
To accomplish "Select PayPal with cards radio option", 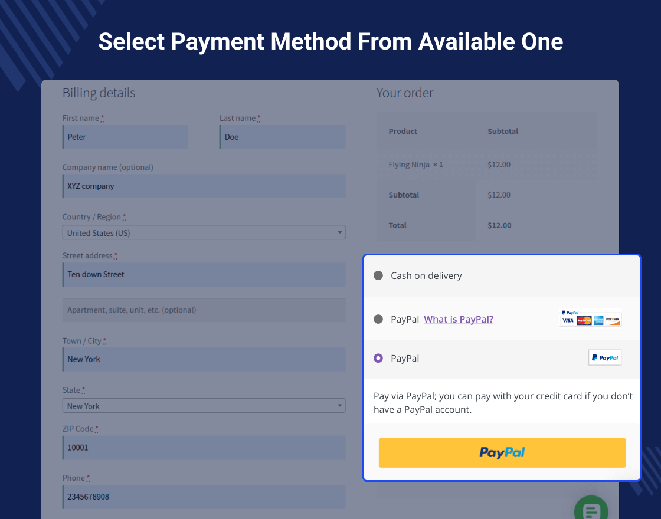I will (x=378, y=319).
